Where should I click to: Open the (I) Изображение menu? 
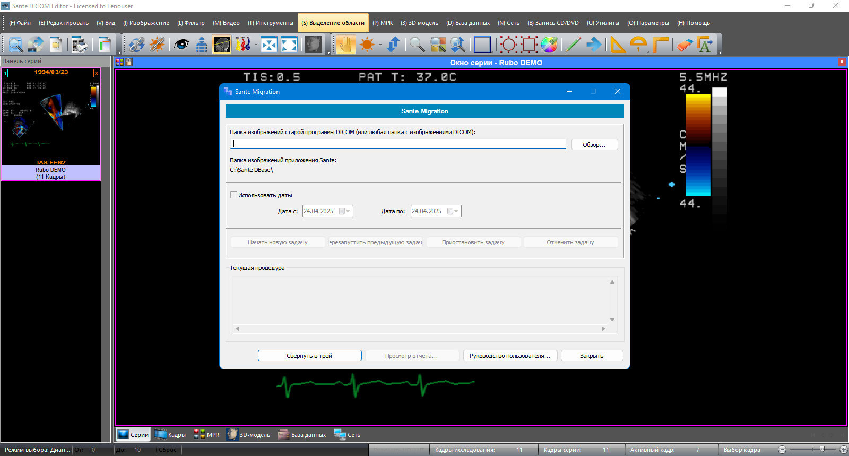[146, 23]
